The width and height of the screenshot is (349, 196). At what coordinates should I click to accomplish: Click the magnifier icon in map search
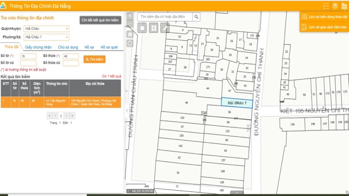(196, 17)
